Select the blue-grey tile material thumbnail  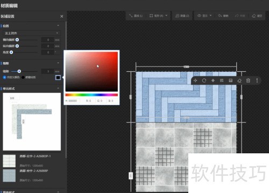point(9,175)
